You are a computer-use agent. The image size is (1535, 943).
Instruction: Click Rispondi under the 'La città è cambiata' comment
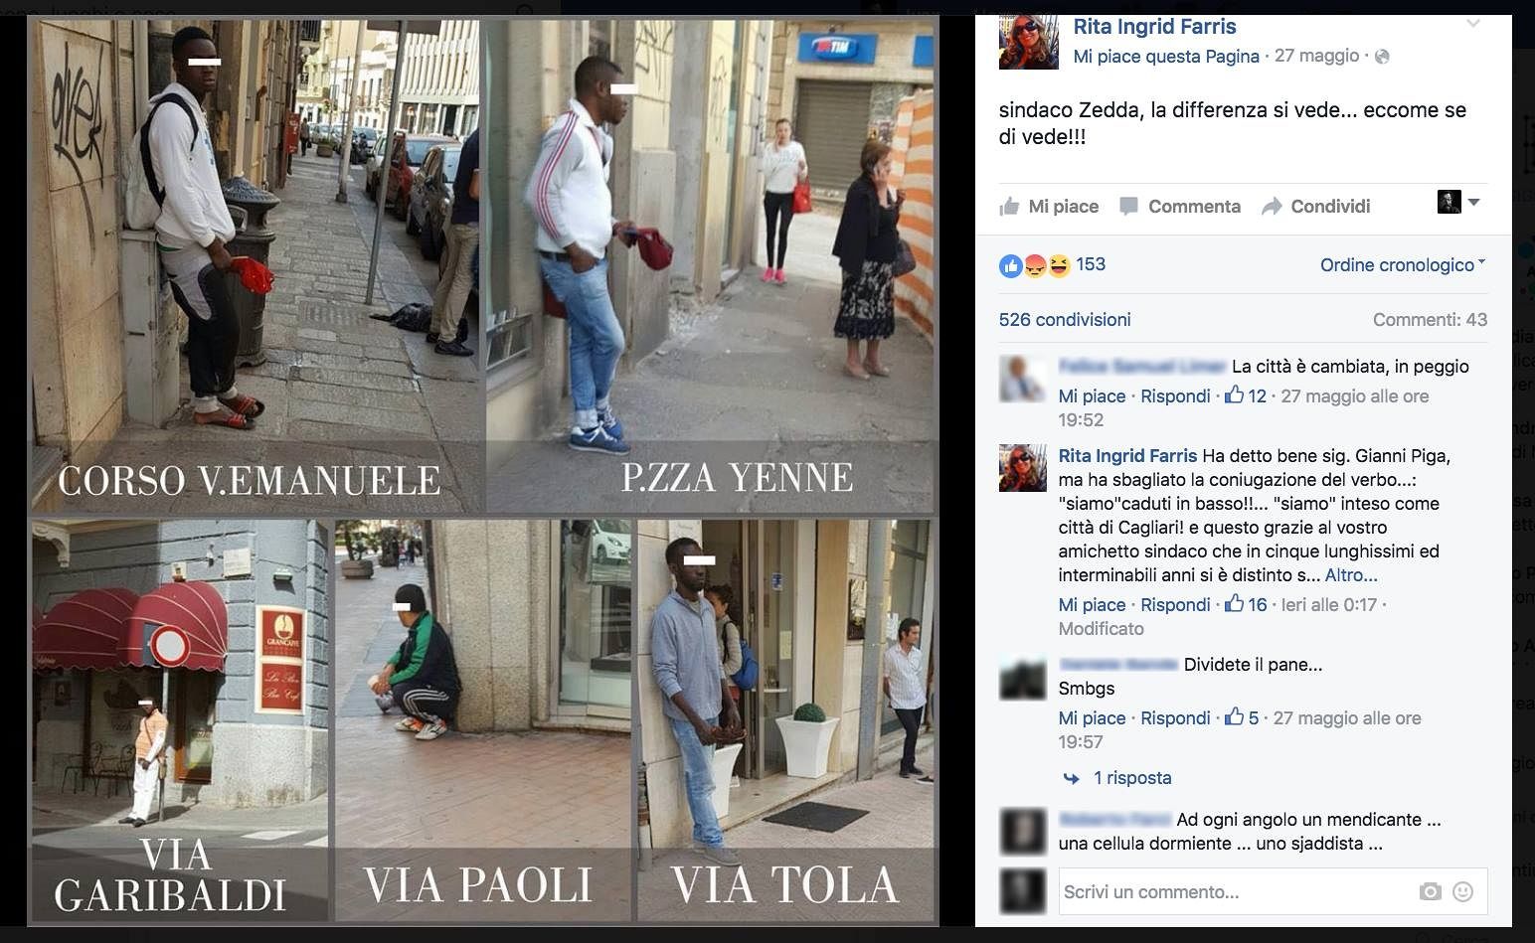tap(1175, 396)
